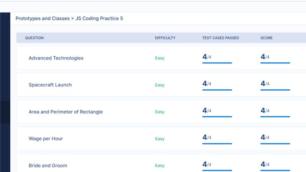This screenshot has width=306, height=172.
Task: Click score progress bar for Bride and Groom
Action: (275, 170)
